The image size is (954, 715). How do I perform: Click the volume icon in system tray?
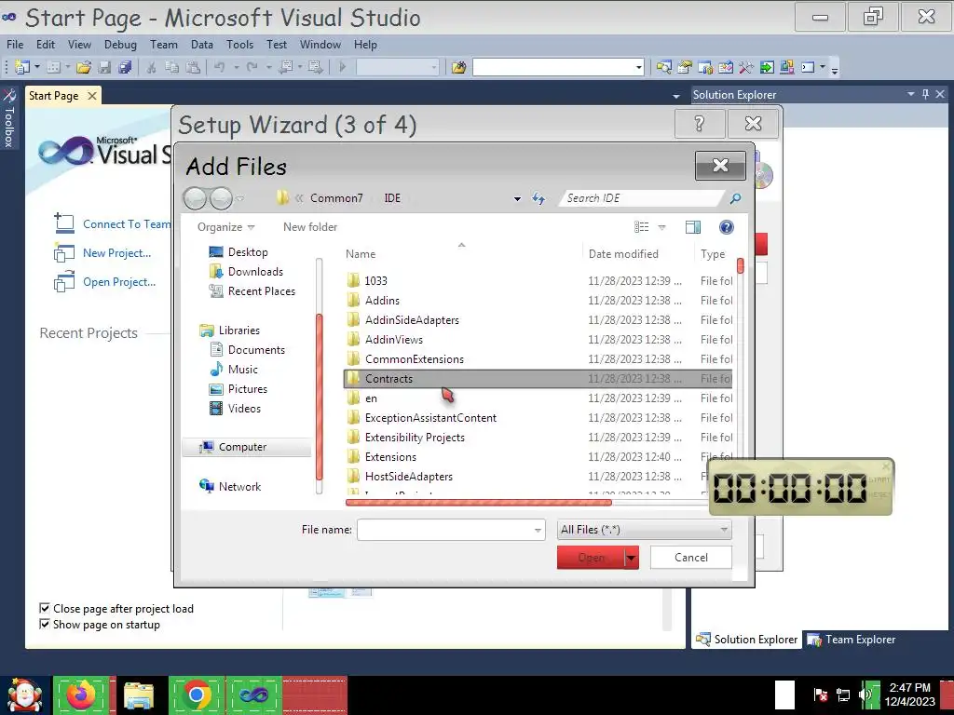pyautogui.click(x=865, y=695)
